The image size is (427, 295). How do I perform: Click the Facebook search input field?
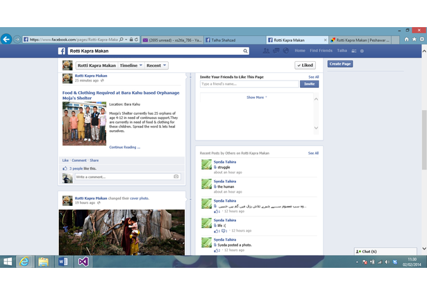pos(156,51)
